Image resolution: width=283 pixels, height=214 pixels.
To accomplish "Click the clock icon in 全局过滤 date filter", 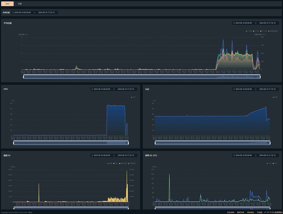I will (x=13, y=13).
